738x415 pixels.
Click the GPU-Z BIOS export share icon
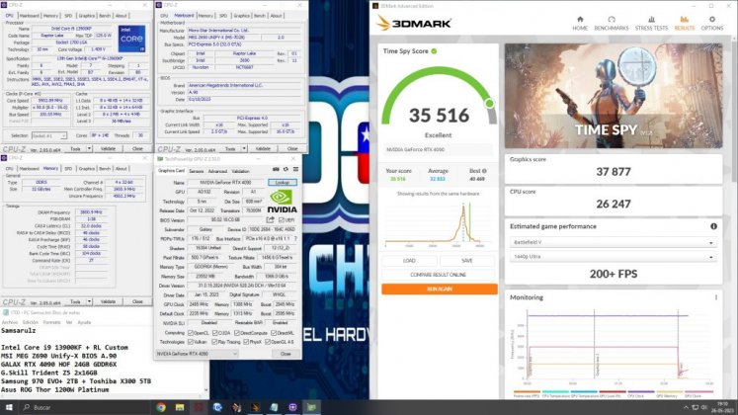coord(270,219)
